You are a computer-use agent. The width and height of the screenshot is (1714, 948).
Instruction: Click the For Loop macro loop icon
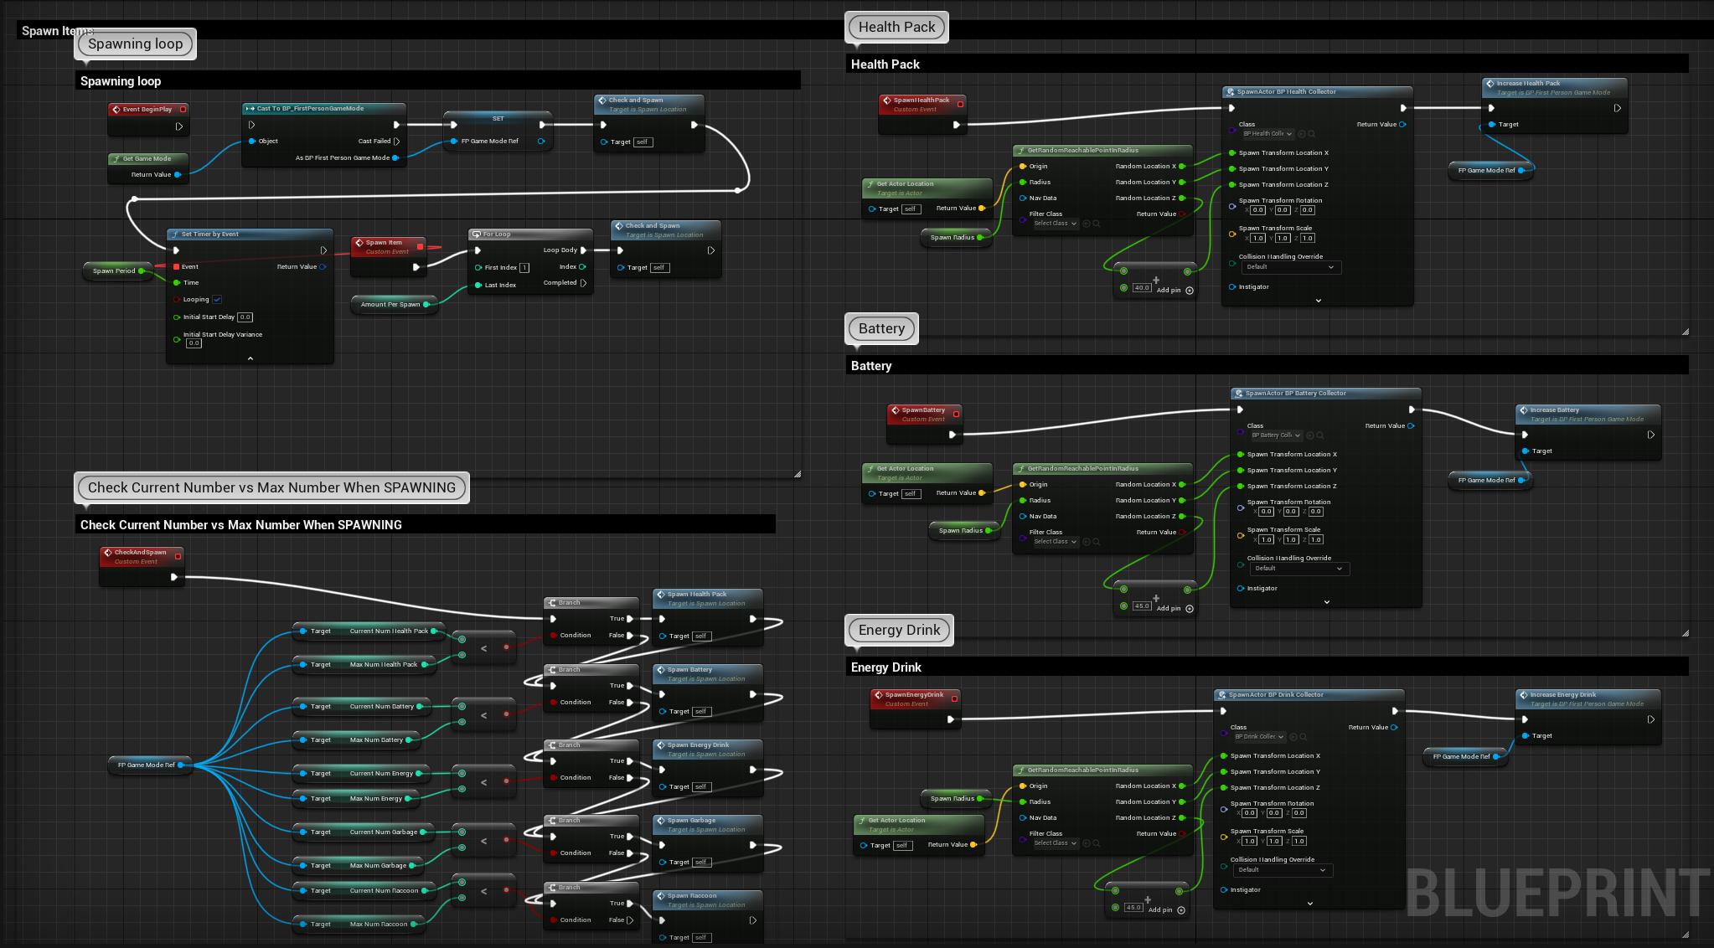tap(476, 234)
